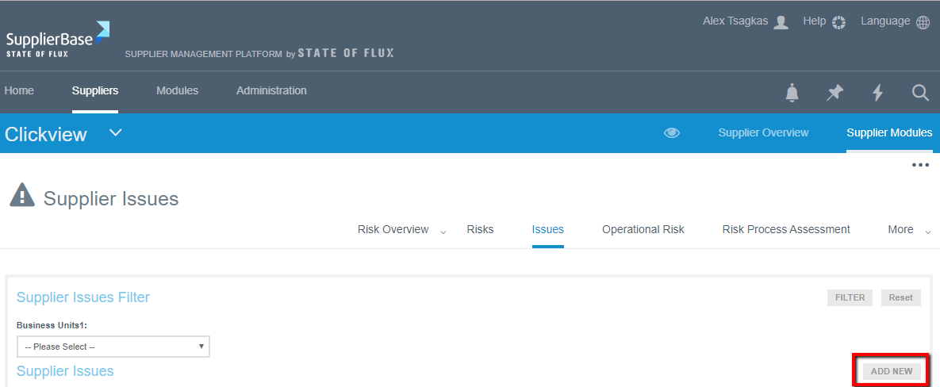Click the notifications bell icon
Image resolution: width=940 pixels, height=387 pixels.
point(792,93)
